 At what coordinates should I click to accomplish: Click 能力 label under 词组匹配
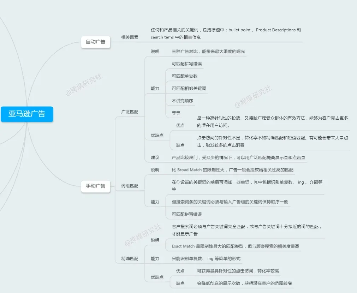tap(155, 202)
